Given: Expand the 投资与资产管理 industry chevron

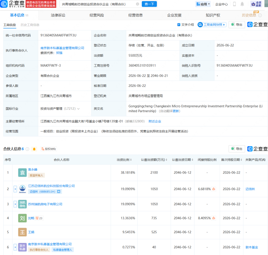Looking at the screenshot, I should [78, 109].
